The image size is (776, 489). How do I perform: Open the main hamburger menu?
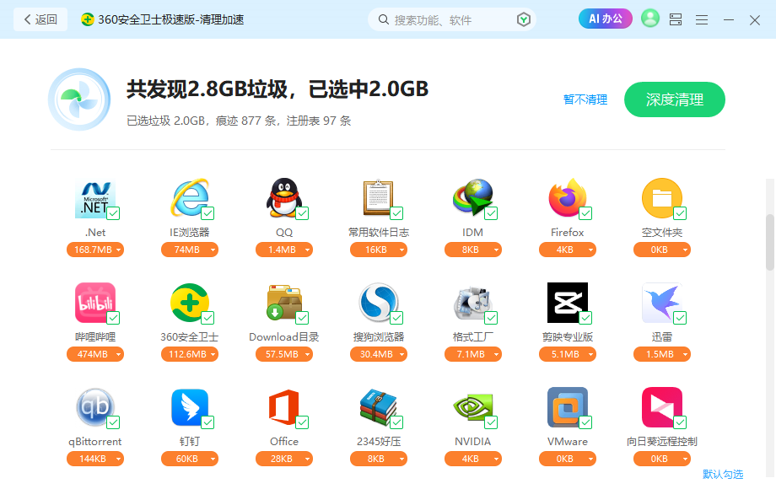pos(701,19)
